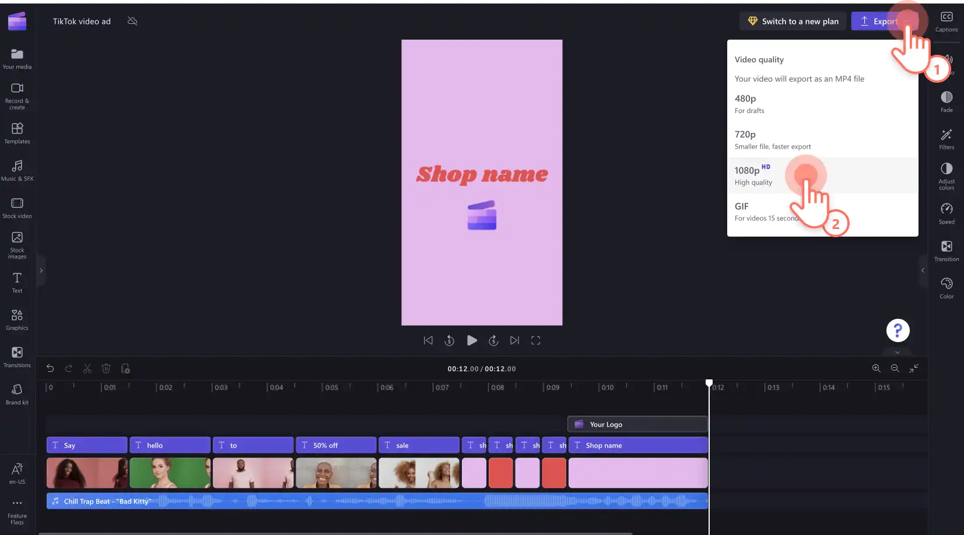Zoom out on the timeline
964x535 pixels.
[895, 368]
